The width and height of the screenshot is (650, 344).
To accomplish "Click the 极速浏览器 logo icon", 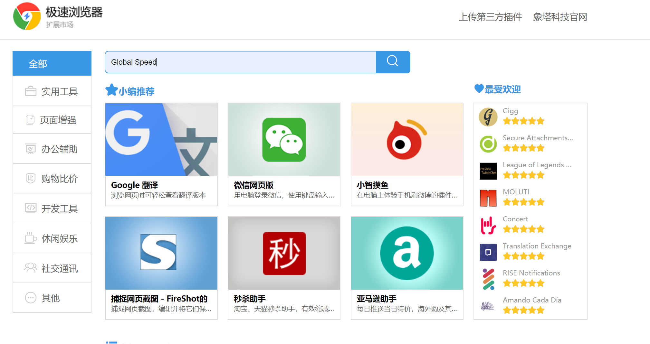I will [x=27, y=16].
